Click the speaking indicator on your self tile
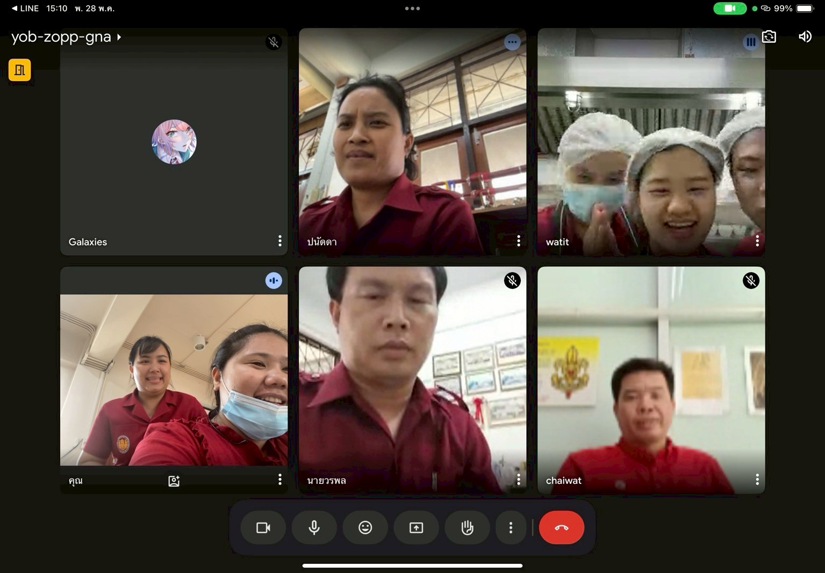 (x=274, y=280)
